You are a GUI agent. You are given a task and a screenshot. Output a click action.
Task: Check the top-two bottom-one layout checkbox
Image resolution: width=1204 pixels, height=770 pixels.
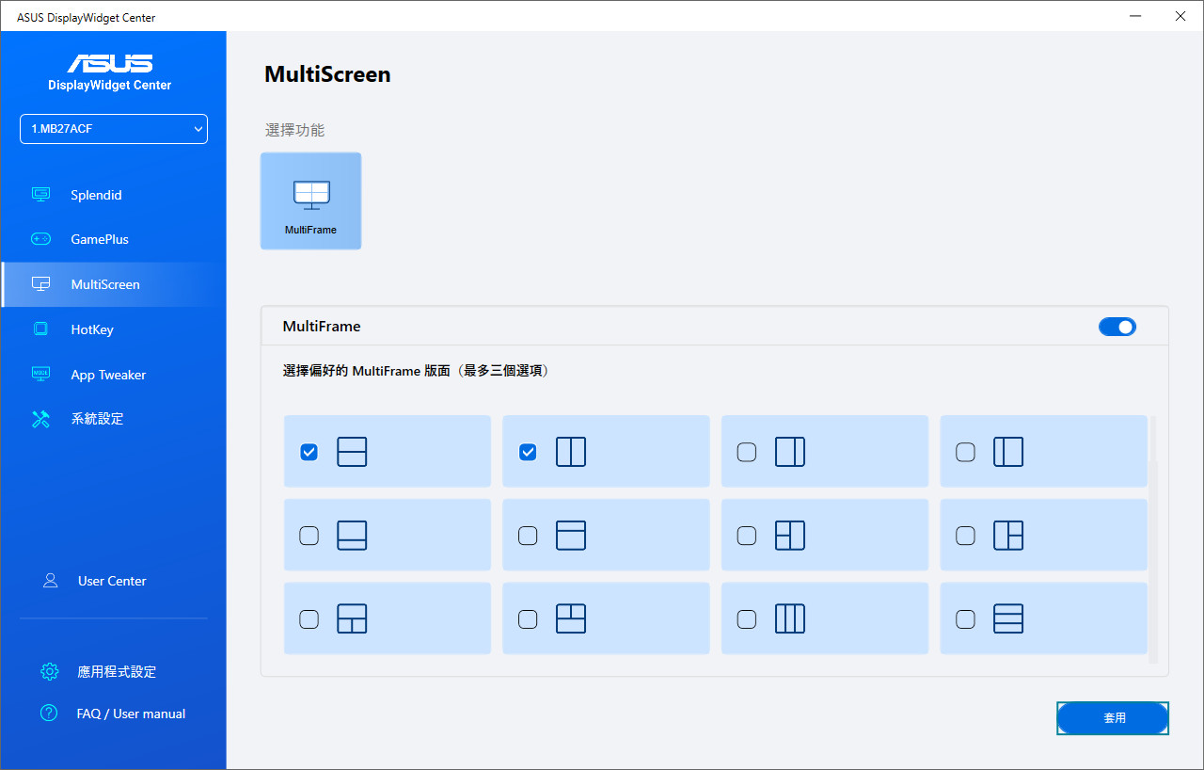point(528,618)
